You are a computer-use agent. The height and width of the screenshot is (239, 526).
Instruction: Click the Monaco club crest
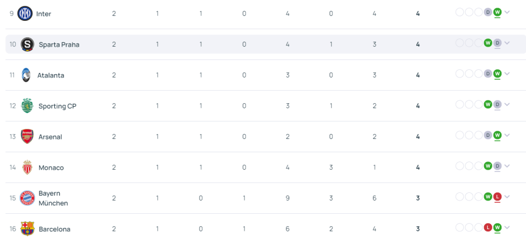point(27,168)
